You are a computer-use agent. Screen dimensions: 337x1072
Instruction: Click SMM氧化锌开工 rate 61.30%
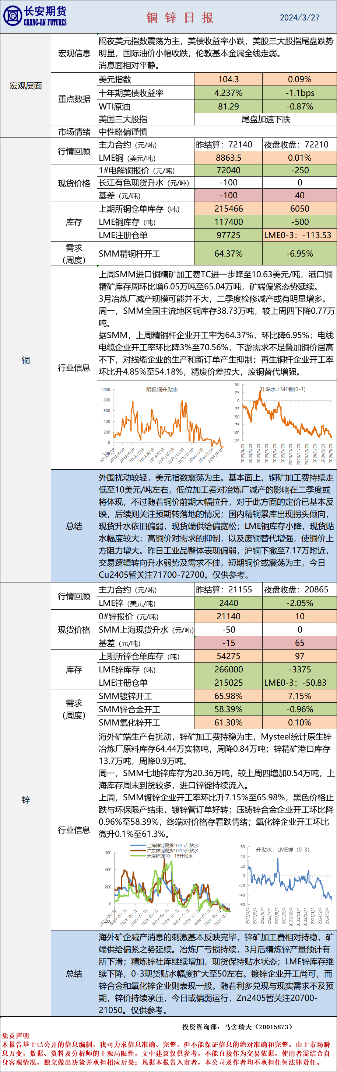click(x=228, y=723)
